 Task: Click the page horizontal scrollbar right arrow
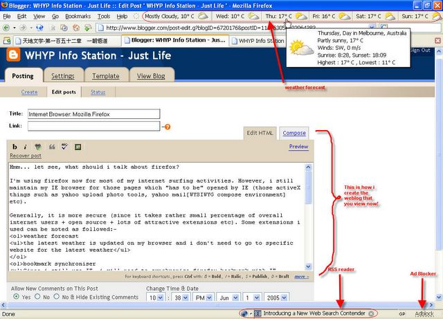(431, 305)
